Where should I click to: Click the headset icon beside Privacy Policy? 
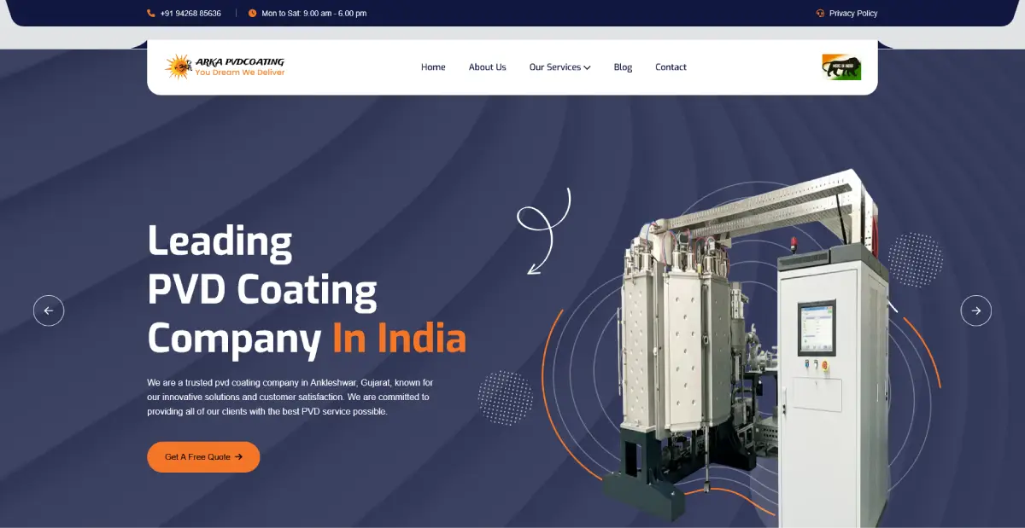[820, 14]
